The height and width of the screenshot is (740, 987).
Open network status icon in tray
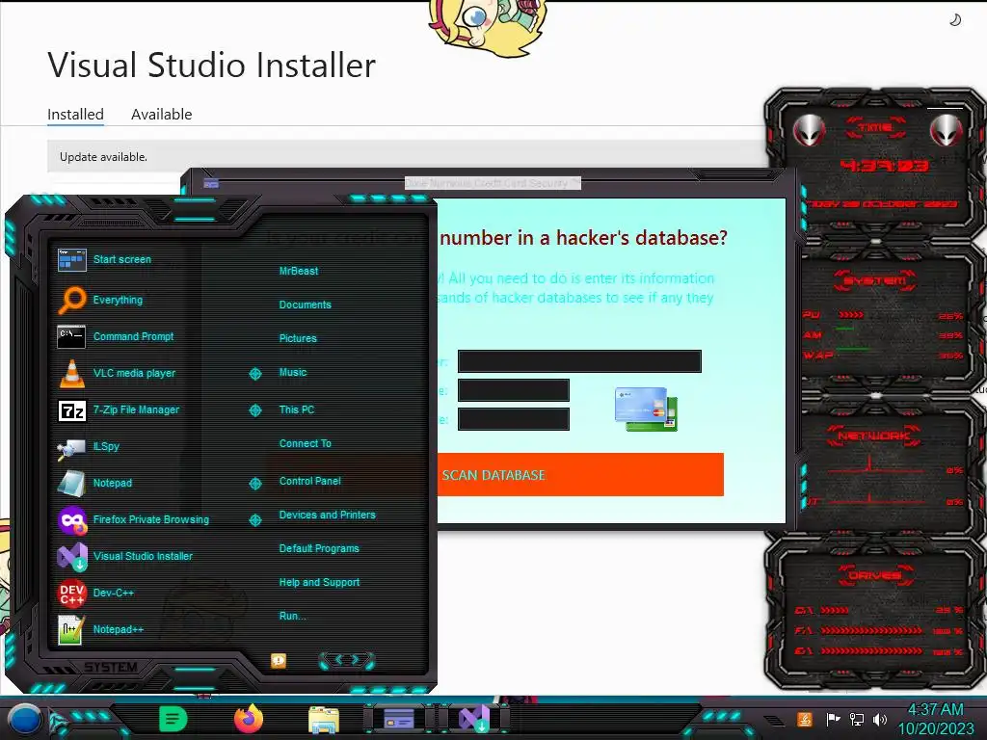[x=857, y=719]
